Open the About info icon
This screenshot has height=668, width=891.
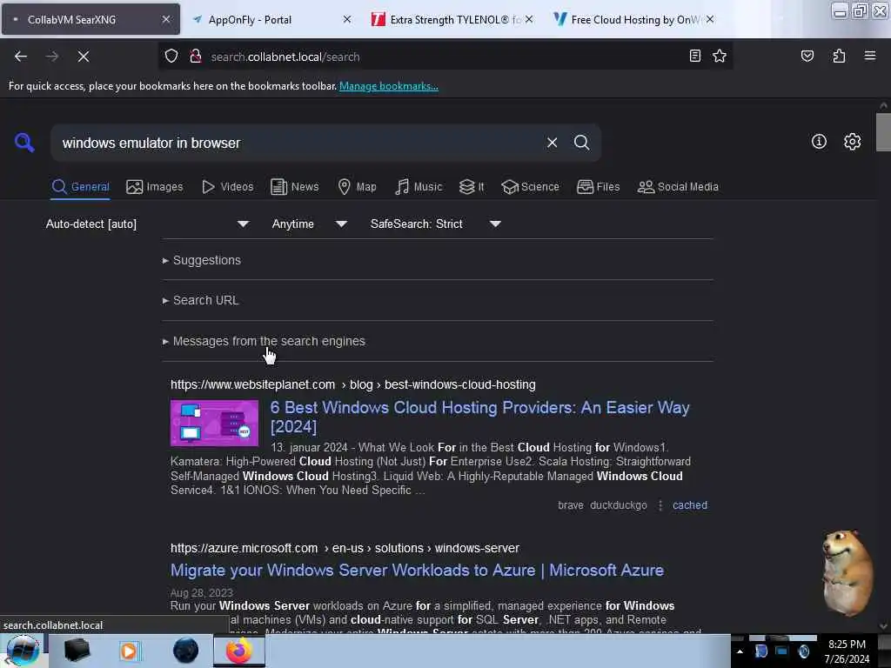point(818,142)
